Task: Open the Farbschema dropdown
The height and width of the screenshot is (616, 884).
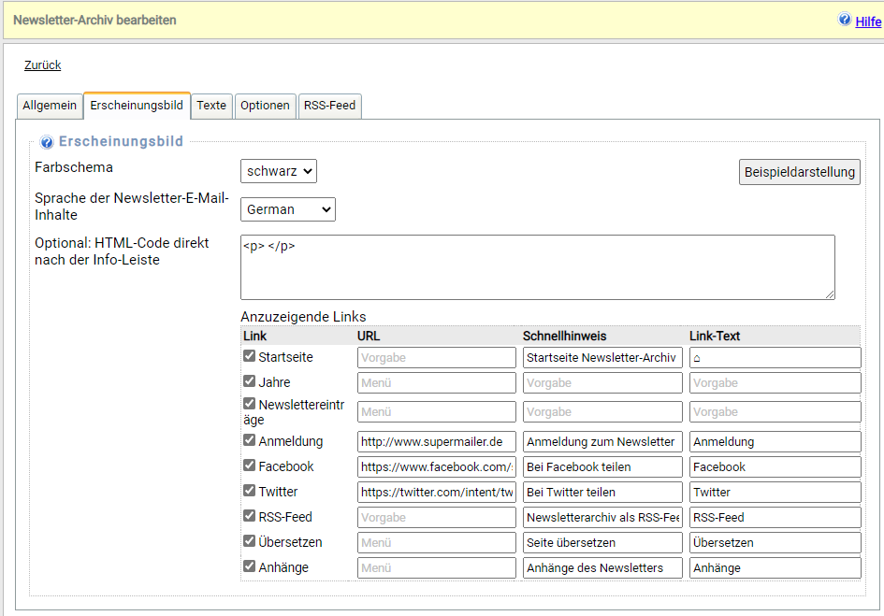Action: coord(279,171)
